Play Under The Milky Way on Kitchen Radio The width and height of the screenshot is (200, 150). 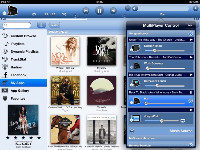pos(191,40)
